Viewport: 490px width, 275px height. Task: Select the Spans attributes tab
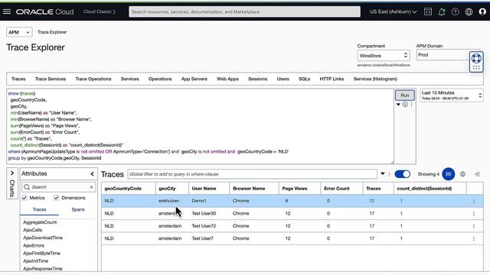[x=78, y=209]
